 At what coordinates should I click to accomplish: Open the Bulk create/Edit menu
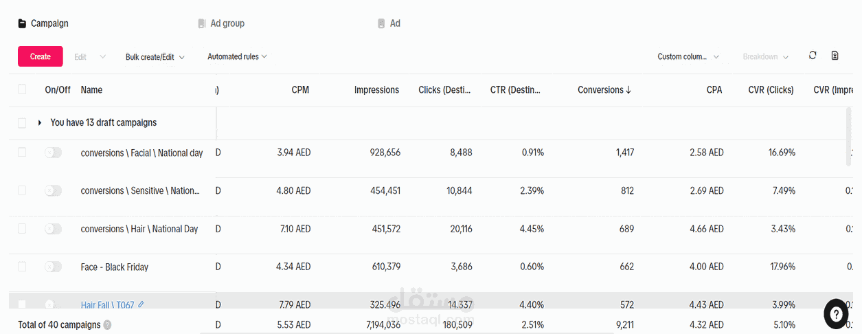(155, 57)
